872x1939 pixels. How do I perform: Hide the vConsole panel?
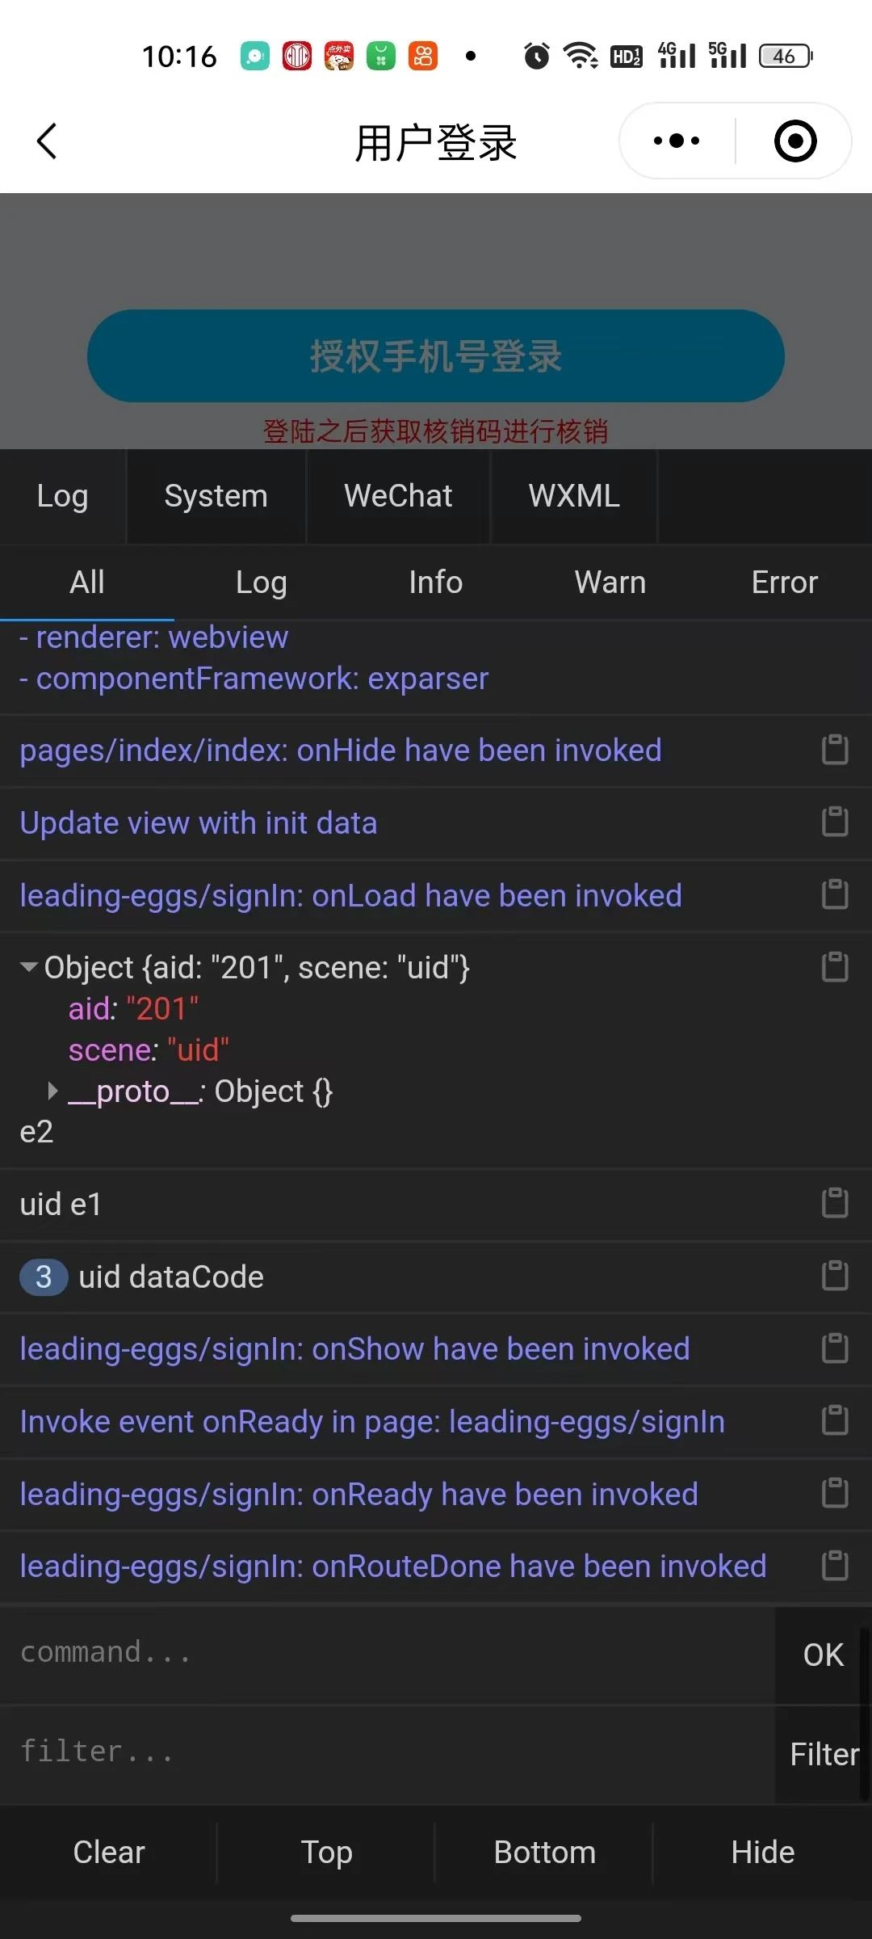coord(763,1852)
